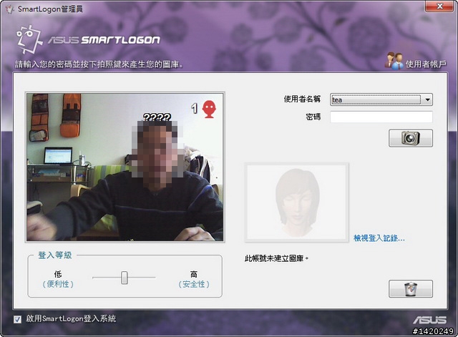This screenshot has width=458, height=337.
Task: Click the 此帳號未建立圖庫 status text
Action: coord(276,258)
